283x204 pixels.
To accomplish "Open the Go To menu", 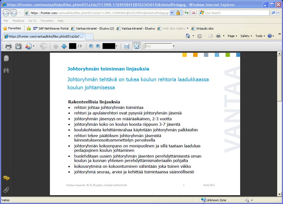I will click(32, 21).
